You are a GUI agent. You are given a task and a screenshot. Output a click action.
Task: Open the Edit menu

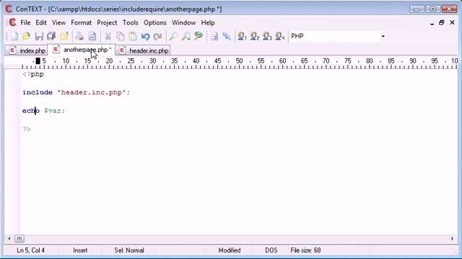[41, 22]
